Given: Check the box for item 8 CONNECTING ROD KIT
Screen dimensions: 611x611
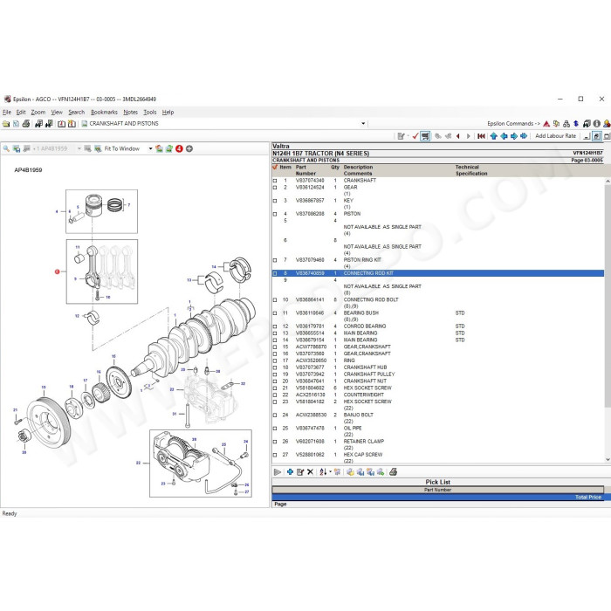Looking at the screenshot, I should (x=275, y=273).
